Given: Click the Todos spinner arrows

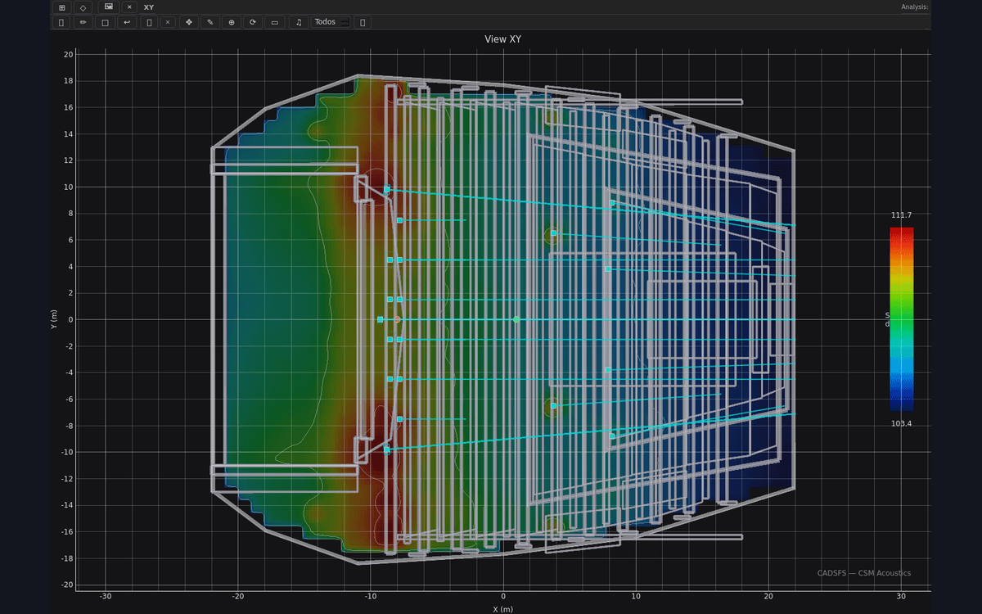Looking at the screenshot, I should click(x=345, y=22).
